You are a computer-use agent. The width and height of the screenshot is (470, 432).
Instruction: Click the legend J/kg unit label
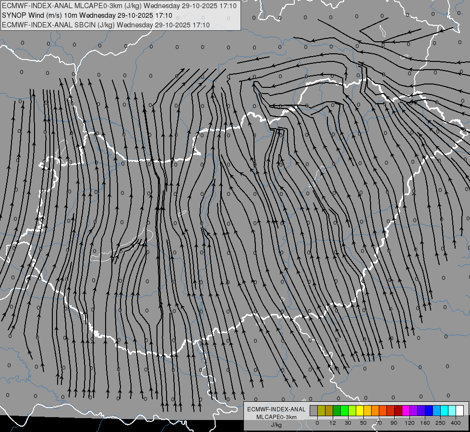[277, 425]
